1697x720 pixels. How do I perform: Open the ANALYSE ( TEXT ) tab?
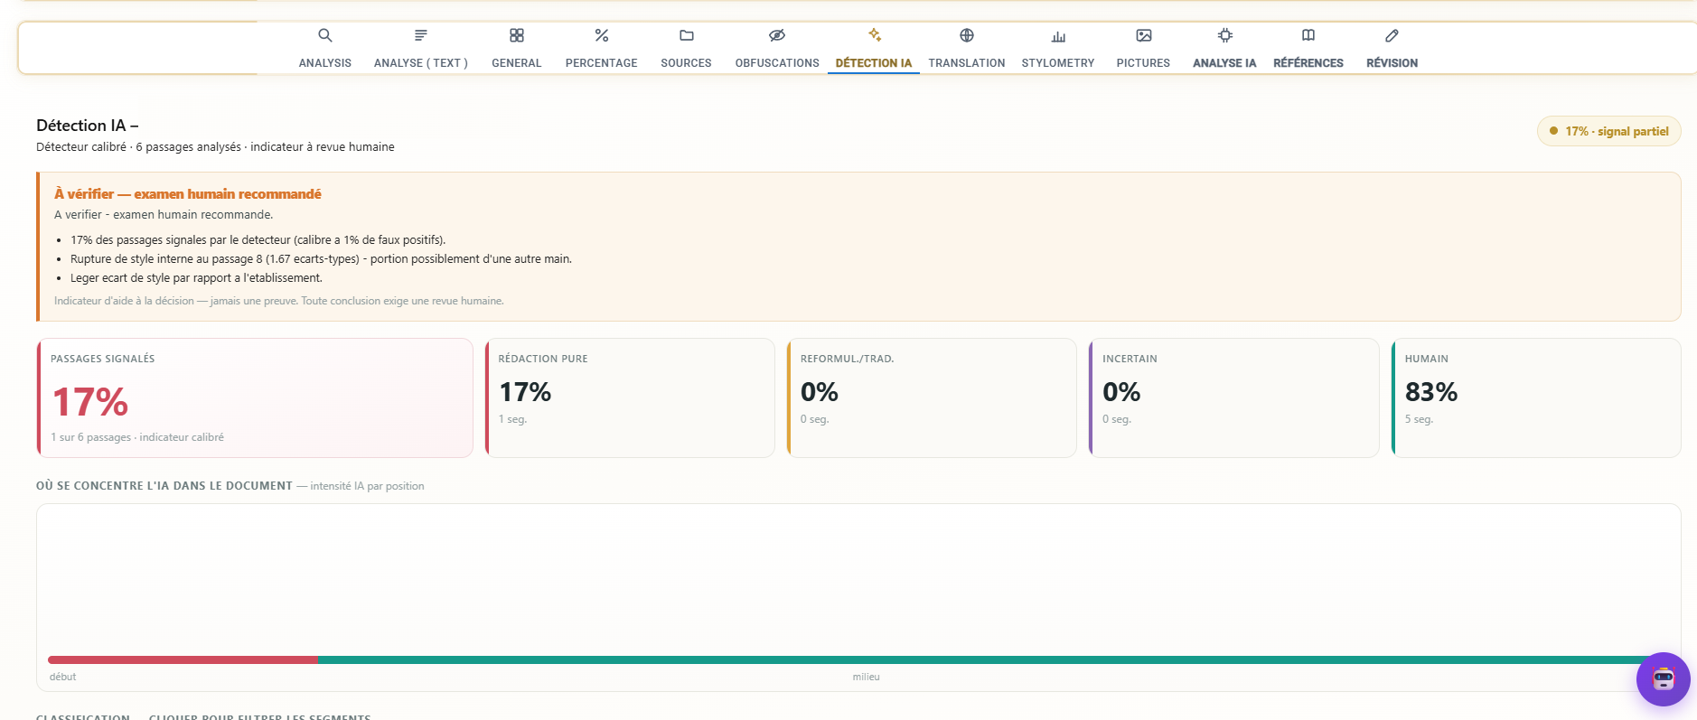[x=421, y=63]
